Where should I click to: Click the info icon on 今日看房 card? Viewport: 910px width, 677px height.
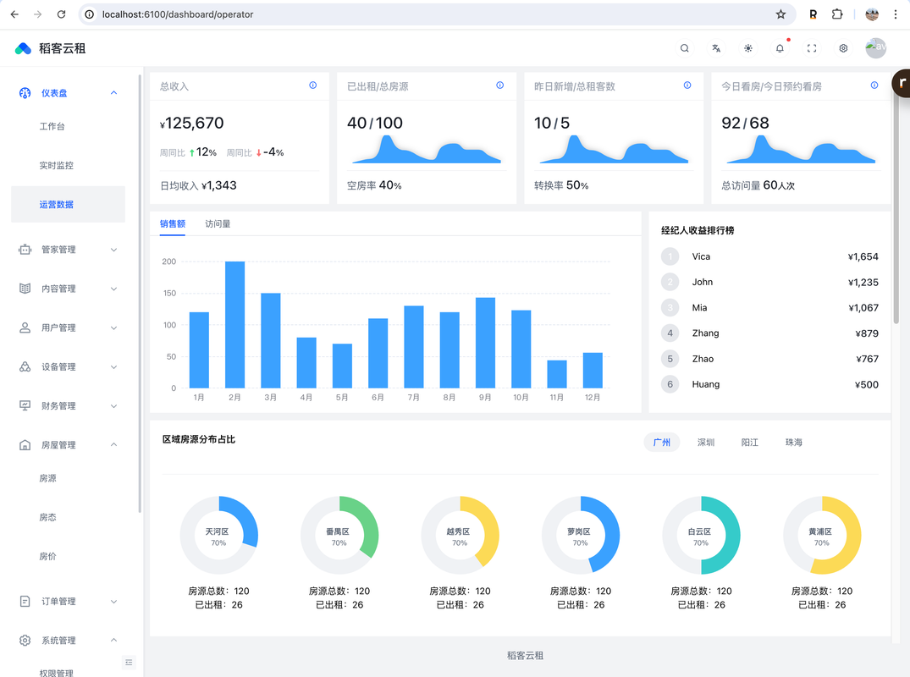[x=874, y=85]
